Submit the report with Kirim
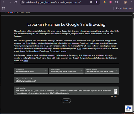Image resolution: width=134 pixels, height=114 pixels. pos(66,101)
